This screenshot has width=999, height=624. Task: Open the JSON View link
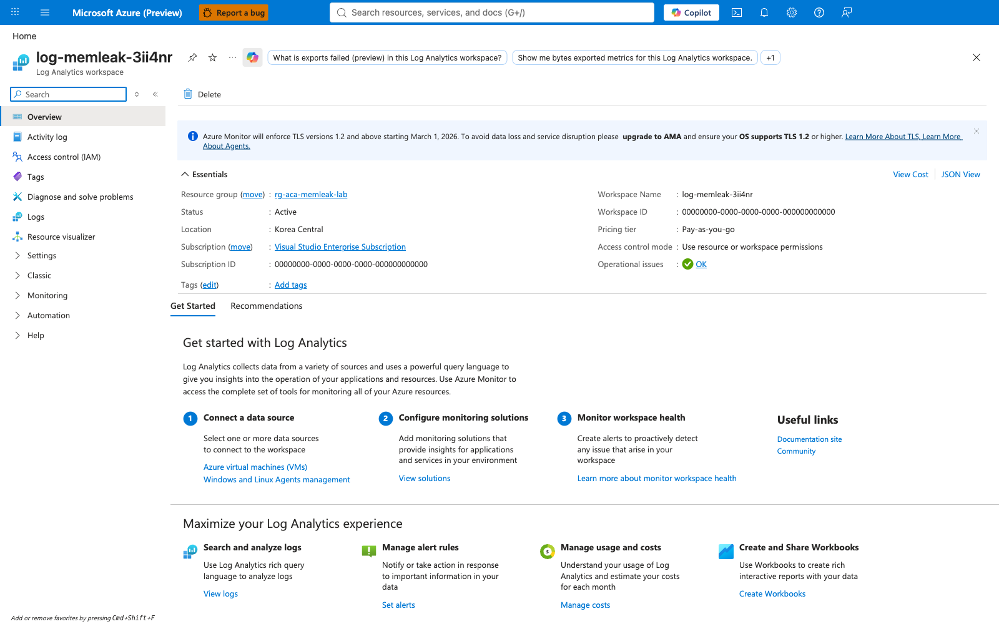960,174
